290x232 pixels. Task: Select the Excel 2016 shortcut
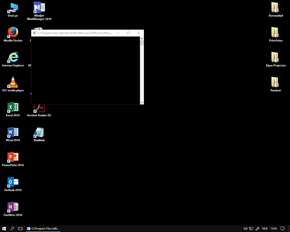click(x=13, y=108)
